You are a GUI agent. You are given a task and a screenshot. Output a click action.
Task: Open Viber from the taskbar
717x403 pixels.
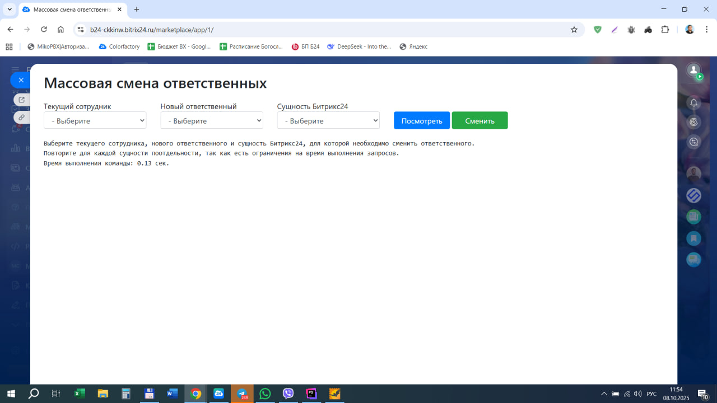click(x=288, y=393)
